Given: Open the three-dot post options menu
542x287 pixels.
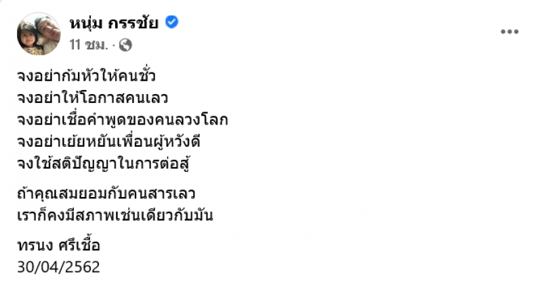Looking at the screenshot, I should coord(509,32).
